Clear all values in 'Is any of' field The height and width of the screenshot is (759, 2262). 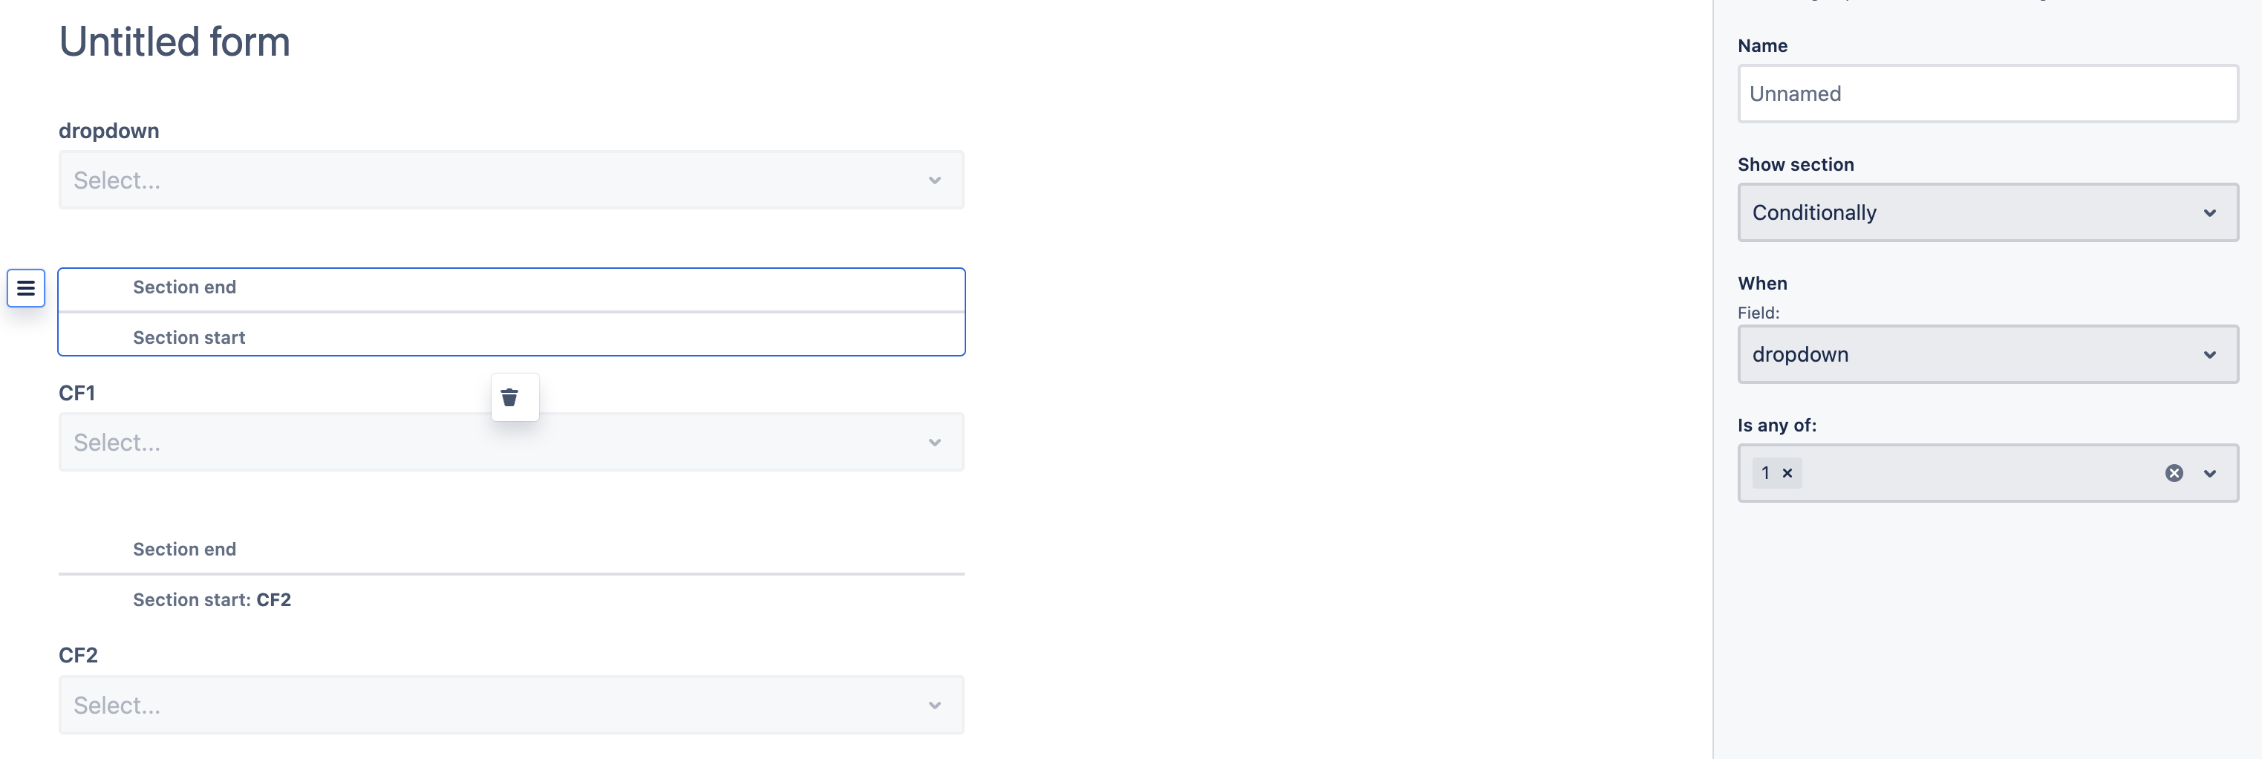(2174, 474)
